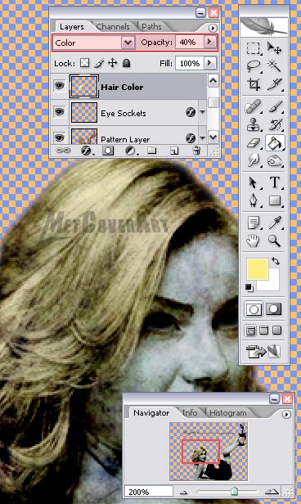Select the Layers tab

click(72, 27)
